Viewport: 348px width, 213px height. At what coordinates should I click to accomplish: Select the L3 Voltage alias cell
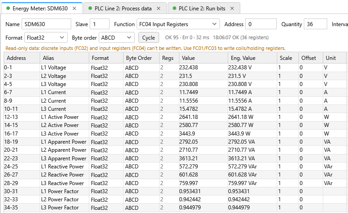pos(64,84)
